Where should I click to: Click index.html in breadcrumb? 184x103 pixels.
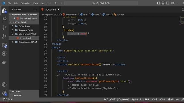(72, 15)
